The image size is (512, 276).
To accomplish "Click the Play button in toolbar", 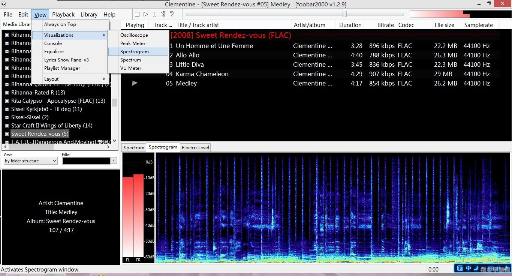I will pyautogui.click(x=146, y=14).
